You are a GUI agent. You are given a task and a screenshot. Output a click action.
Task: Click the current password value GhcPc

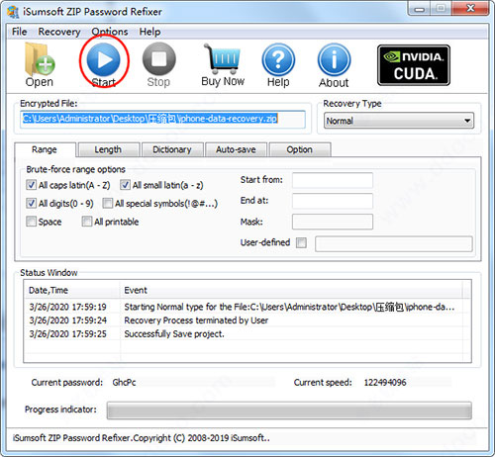click(124, 383)
